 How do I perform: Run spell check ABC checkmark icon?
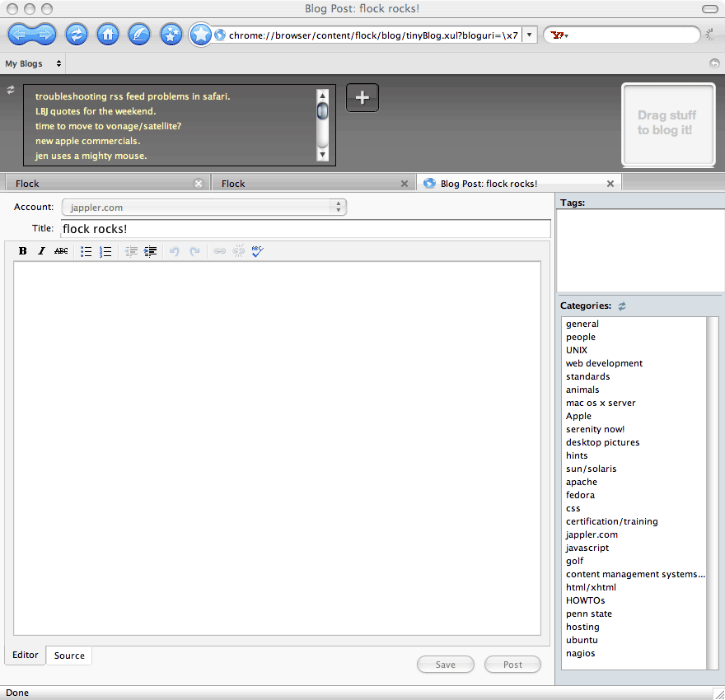[x=258, y=251]
